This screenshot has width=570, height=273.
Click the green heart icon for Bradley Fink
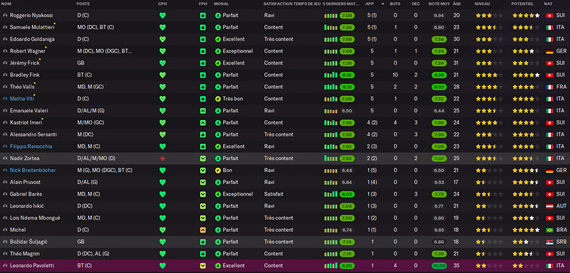[162, 75]
